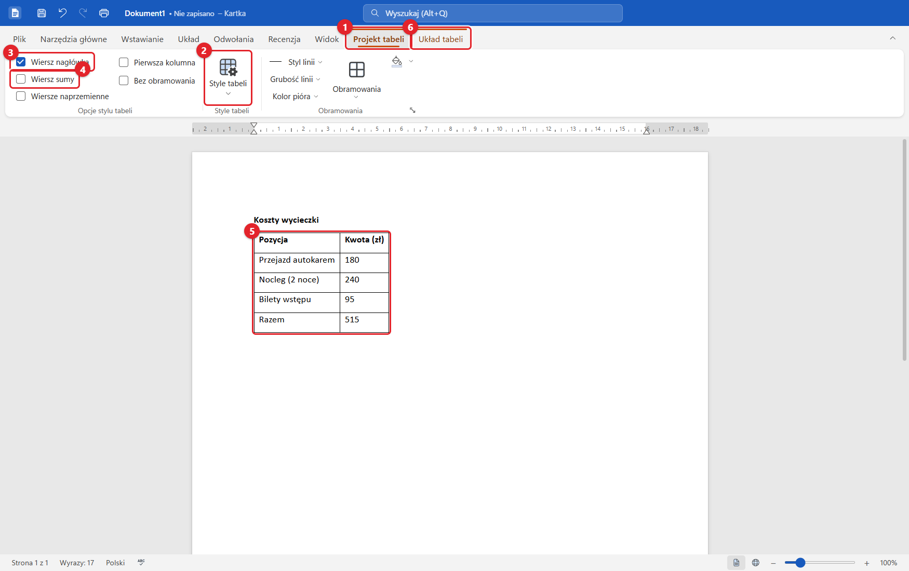The width and height of the screenshot is (909, 571).
Task: Click the Polski language button
Action: (x=115, y=563)
